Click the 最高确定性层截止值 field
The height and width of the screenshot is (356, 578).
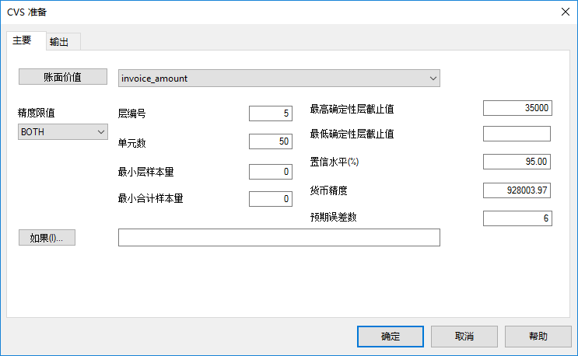517,108
